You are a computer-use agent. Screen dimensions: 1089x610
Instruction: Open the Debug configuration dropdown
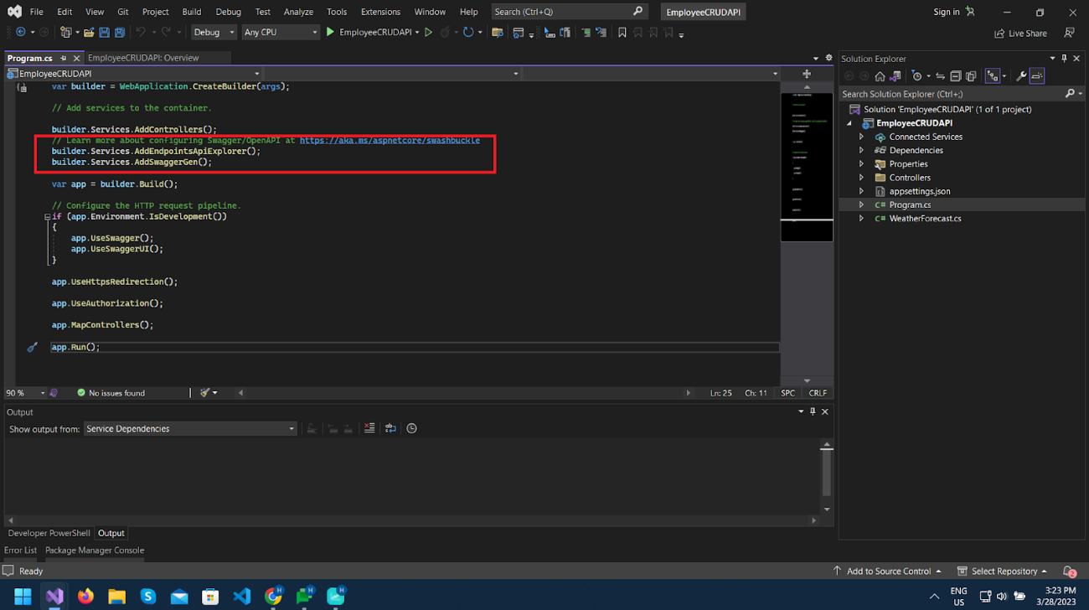pos(214,33)
